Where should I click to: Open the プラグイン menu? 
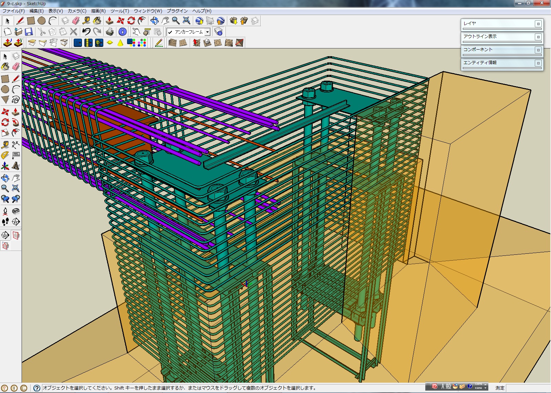tap(177, 11)
